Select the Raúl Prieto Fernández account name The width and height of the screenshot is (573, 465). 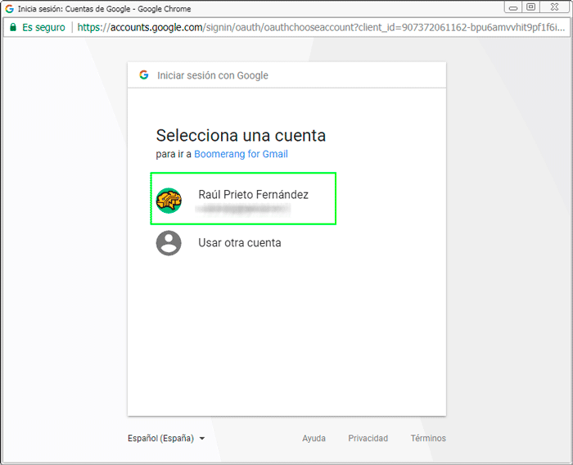point(253,195)
